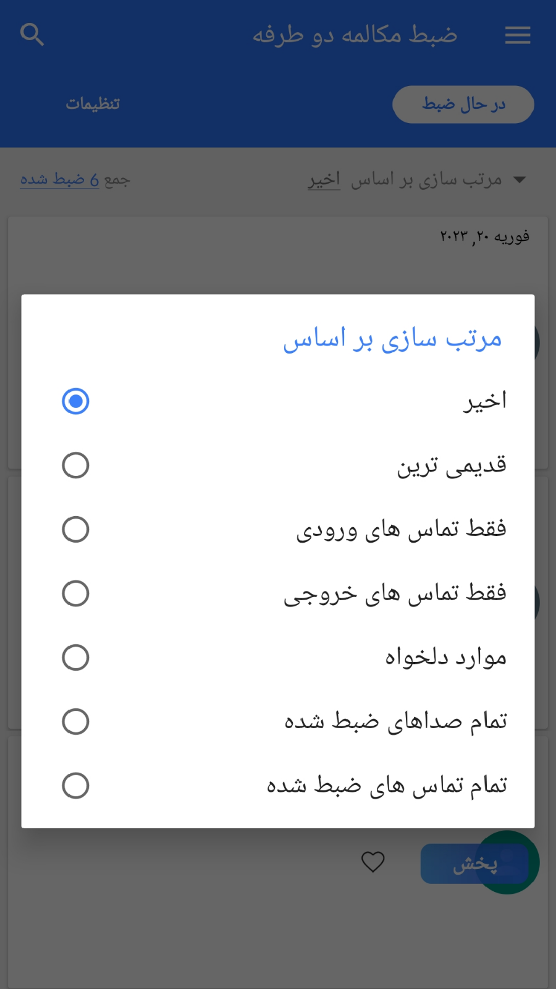
Task: Open the search icon in the top bar
Action: tap(32, 35)
